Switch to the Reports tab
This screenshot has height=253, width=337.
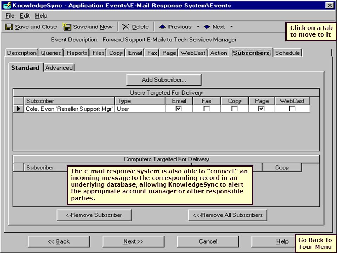(x=77, y=53)
